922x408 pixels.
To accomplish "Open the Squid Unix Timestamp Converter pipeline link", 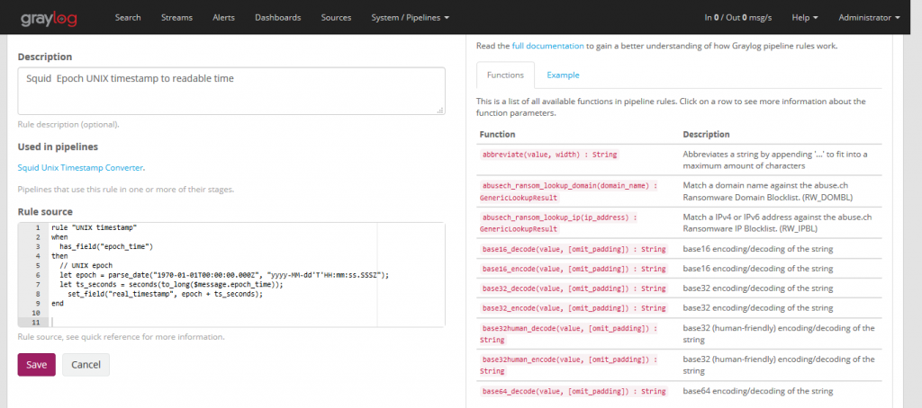I will [80, 168].
